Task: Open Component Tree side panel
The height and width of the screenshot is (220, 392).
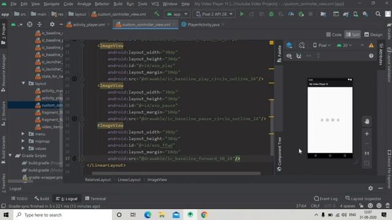Action: 279,154
